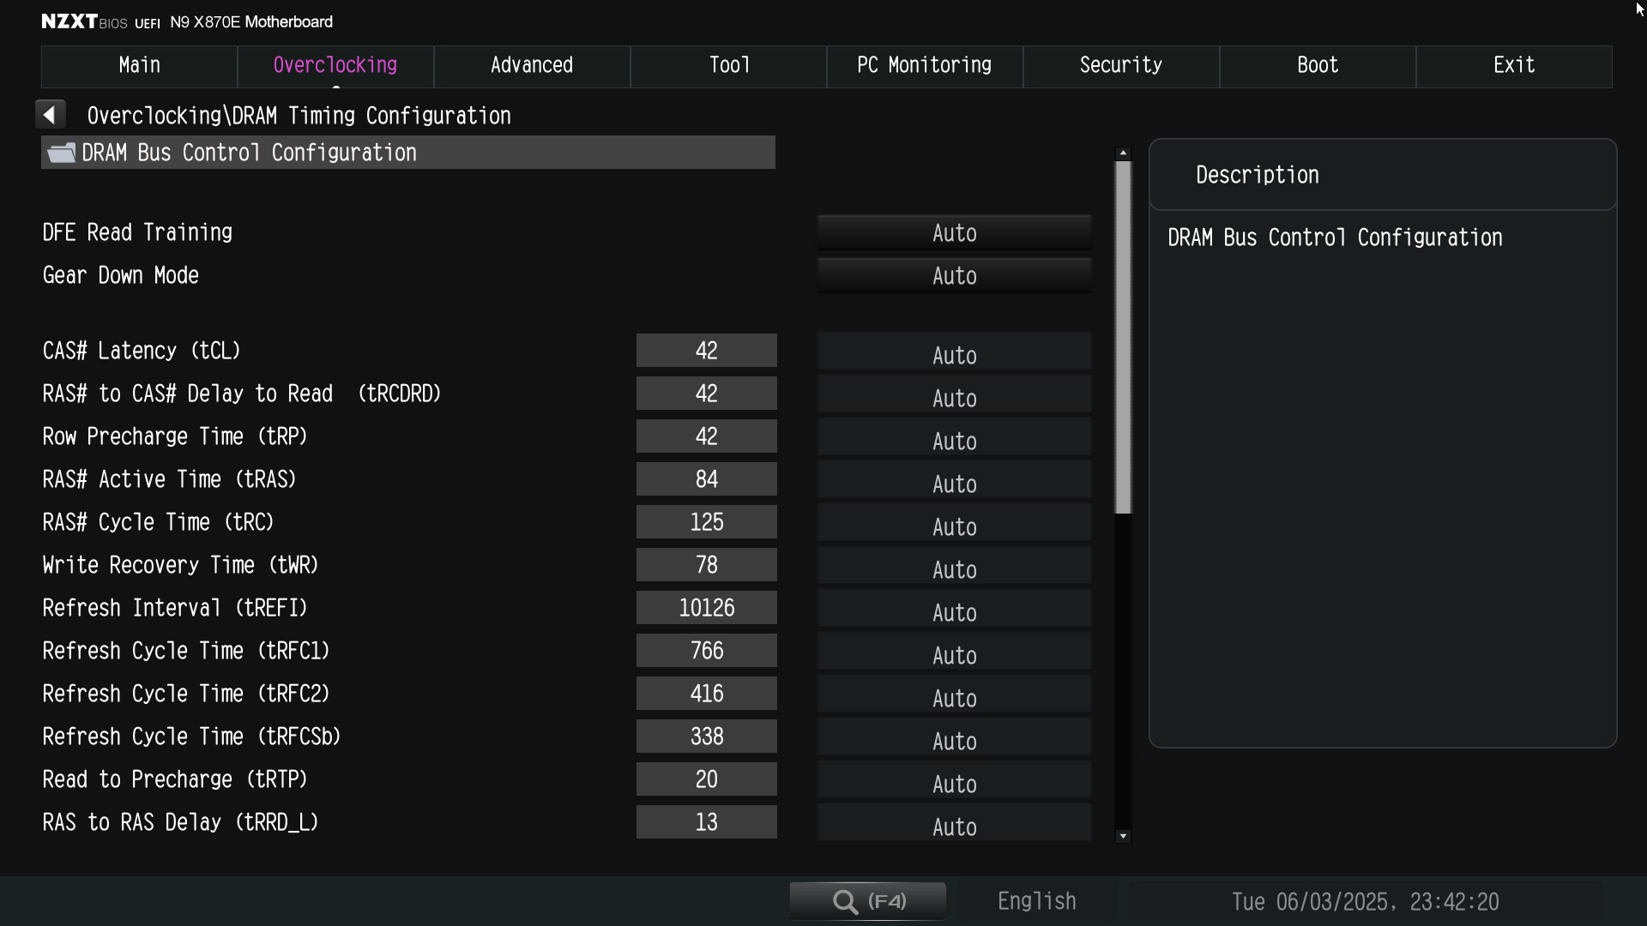Click the back arrow navigation icon
This screenshot has height=926, width=1647.
click(50, 114)
